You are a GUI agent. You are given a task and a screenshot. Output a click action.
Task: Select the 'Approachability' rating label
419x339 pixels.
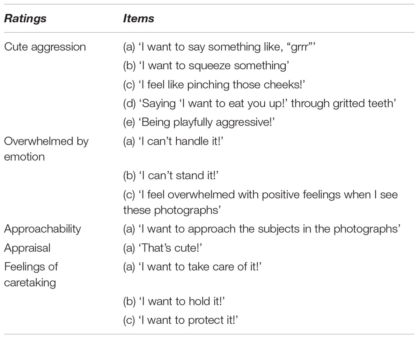click(42, 229)
